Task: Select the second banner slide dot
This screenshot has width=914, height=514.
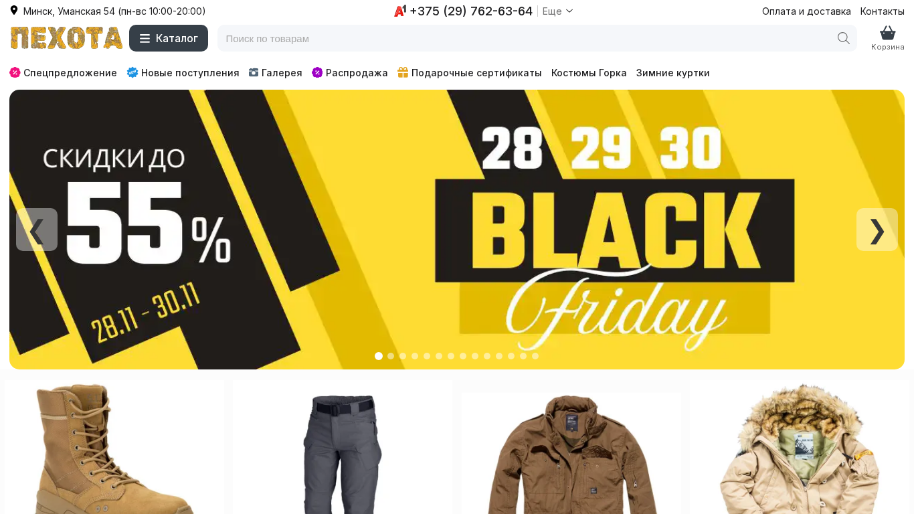Action: (x=391, y=356)
